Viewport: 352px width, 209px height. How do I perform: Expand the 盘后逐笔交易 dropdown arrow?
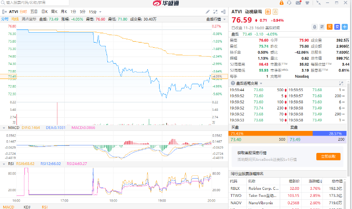(261, 83)
